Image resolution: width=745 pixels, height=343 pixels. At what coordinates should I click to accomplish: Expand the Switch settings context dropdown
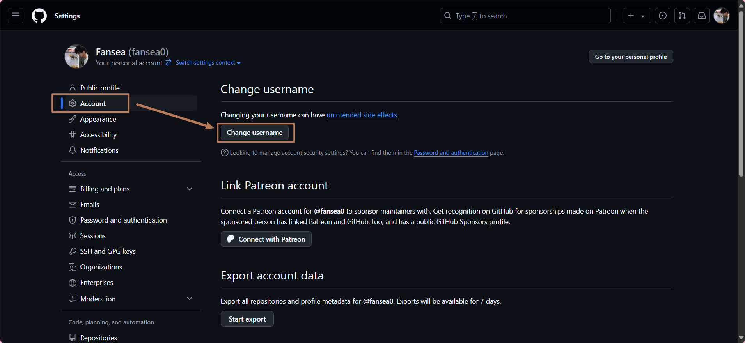point(208,63)
